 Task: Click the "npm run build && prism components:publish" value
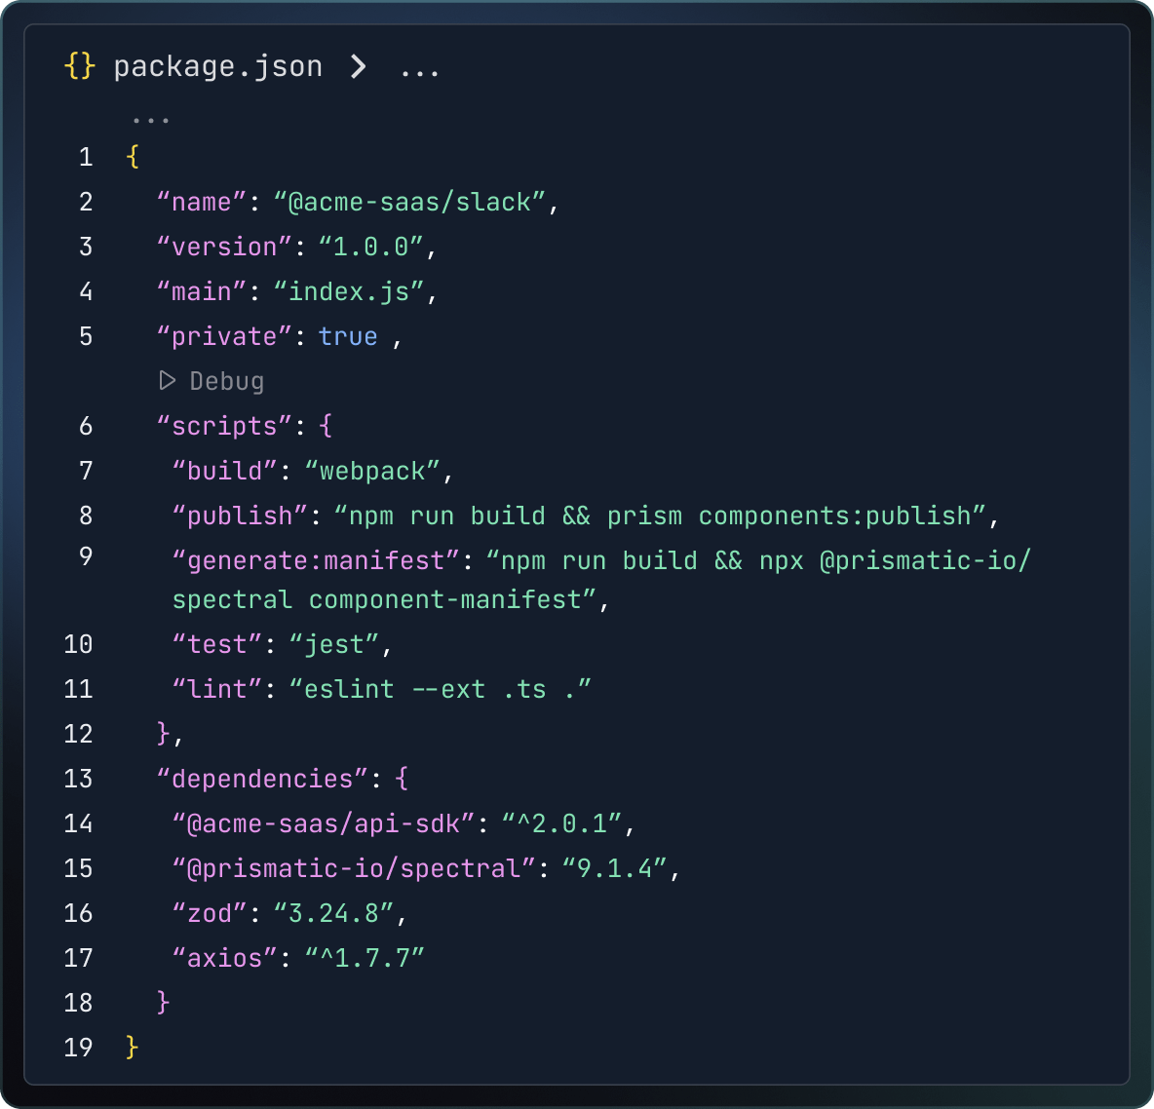tap(660, 516)
